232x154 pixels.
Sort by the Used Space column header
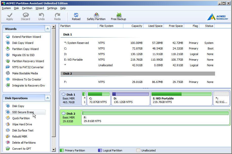coord(154,26)
